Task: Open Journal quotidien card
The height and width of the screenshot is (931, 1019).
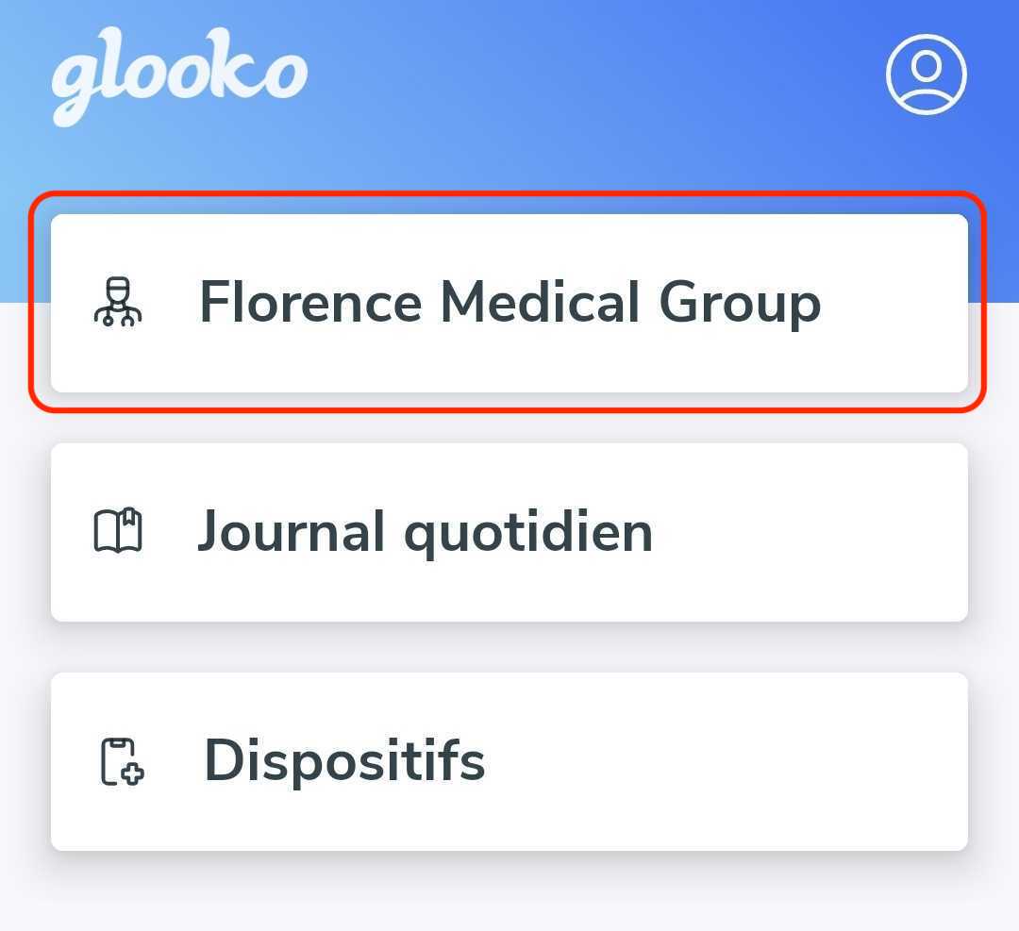Action: pos(509,532)
